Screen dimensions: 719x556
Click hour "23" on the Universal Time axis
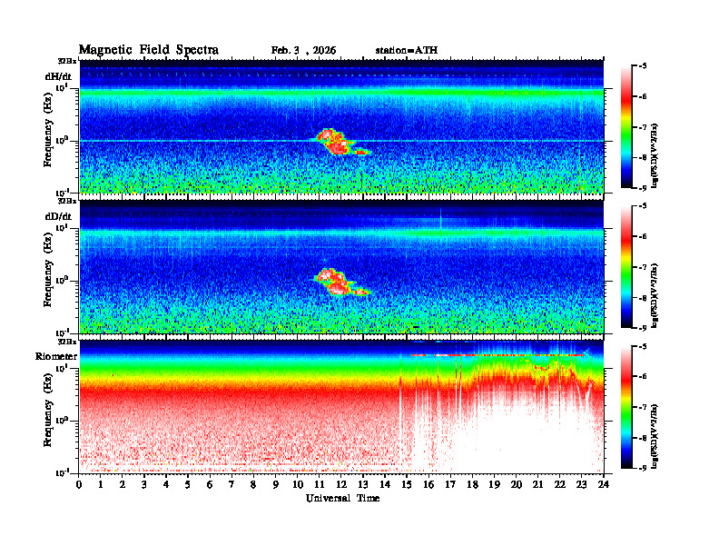coord(581,485)
